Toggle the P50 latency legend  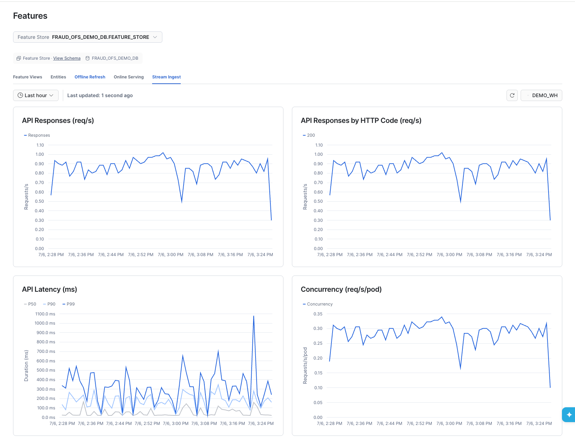click(30, 304)
